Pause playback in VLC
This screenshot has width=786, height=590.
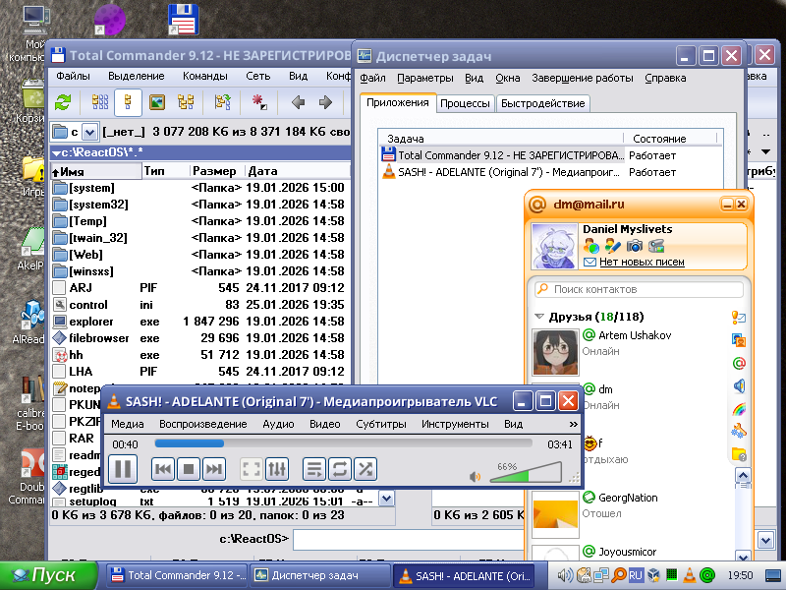(123, 469)
